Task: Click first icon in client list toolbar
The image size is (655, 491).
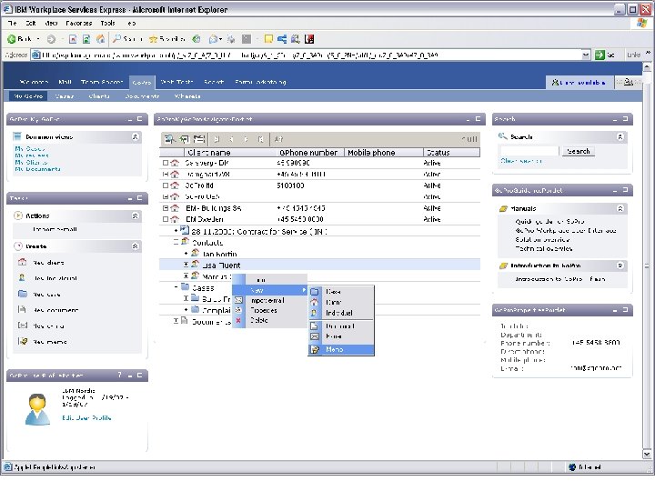Action: click(168, 139)
